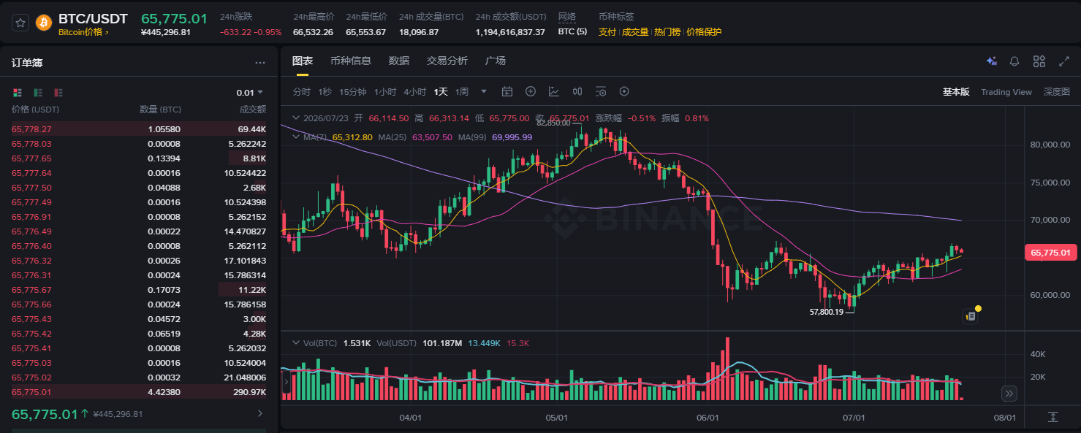Screen dimensions: 1081x433
Task: Click the 数量 (BTC) column header
Action: (160, 110)
